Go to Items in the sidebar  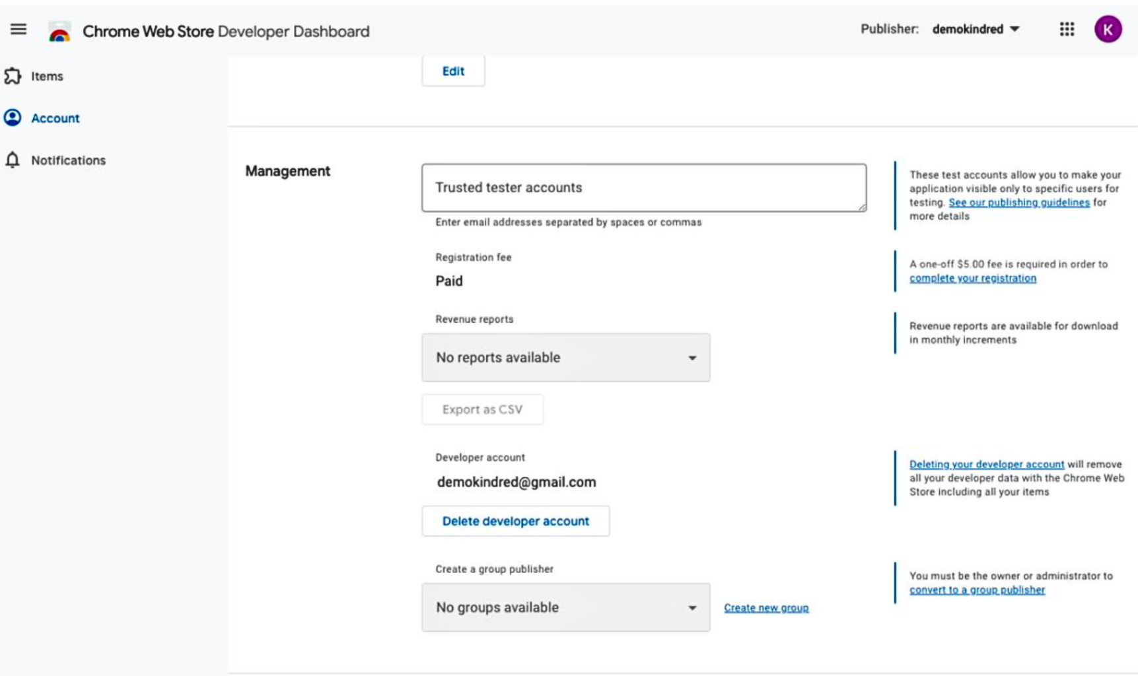47,76
